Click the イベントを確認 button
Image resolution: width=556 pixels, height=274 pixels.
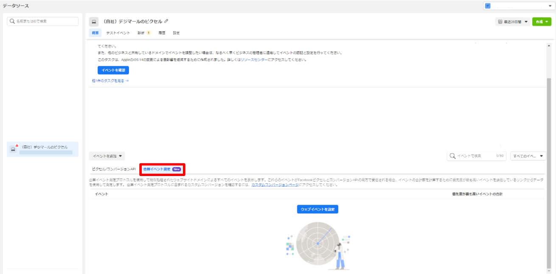pyautogui.click(x=113, y=70)
